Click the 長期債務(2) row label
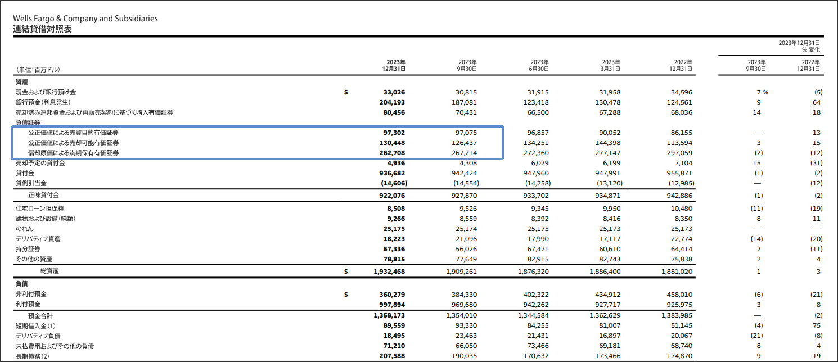This screenshot has width=838, height=362. coord(33,356)
